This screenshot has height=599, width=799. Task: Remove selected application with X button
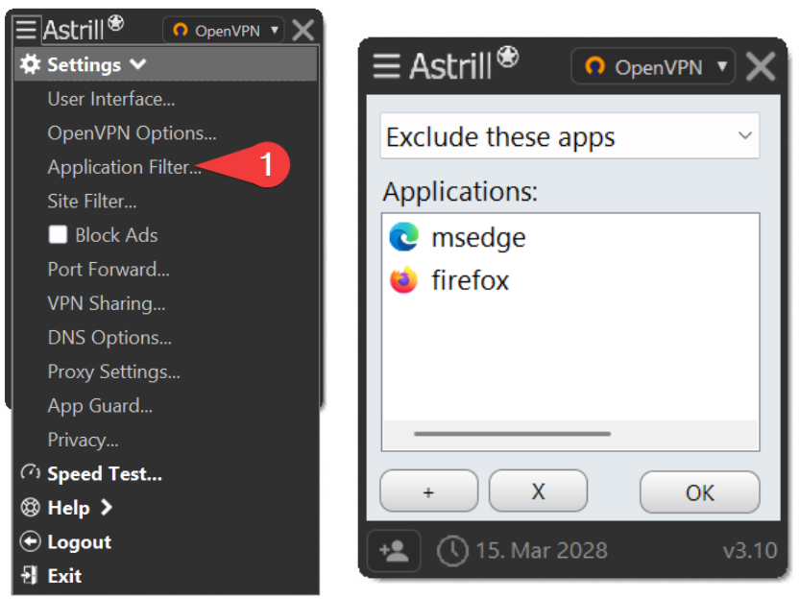538,492
